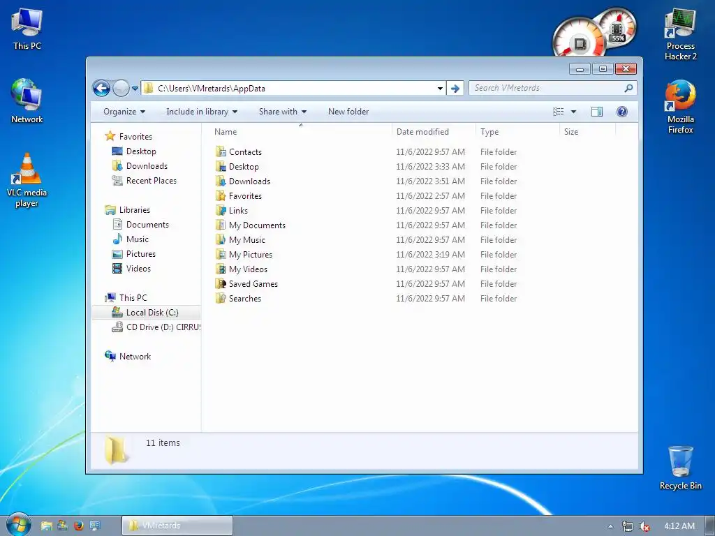Open the Windows Start button
The image size is (715, 536).
pyautogui.click(x=18, y=525)
